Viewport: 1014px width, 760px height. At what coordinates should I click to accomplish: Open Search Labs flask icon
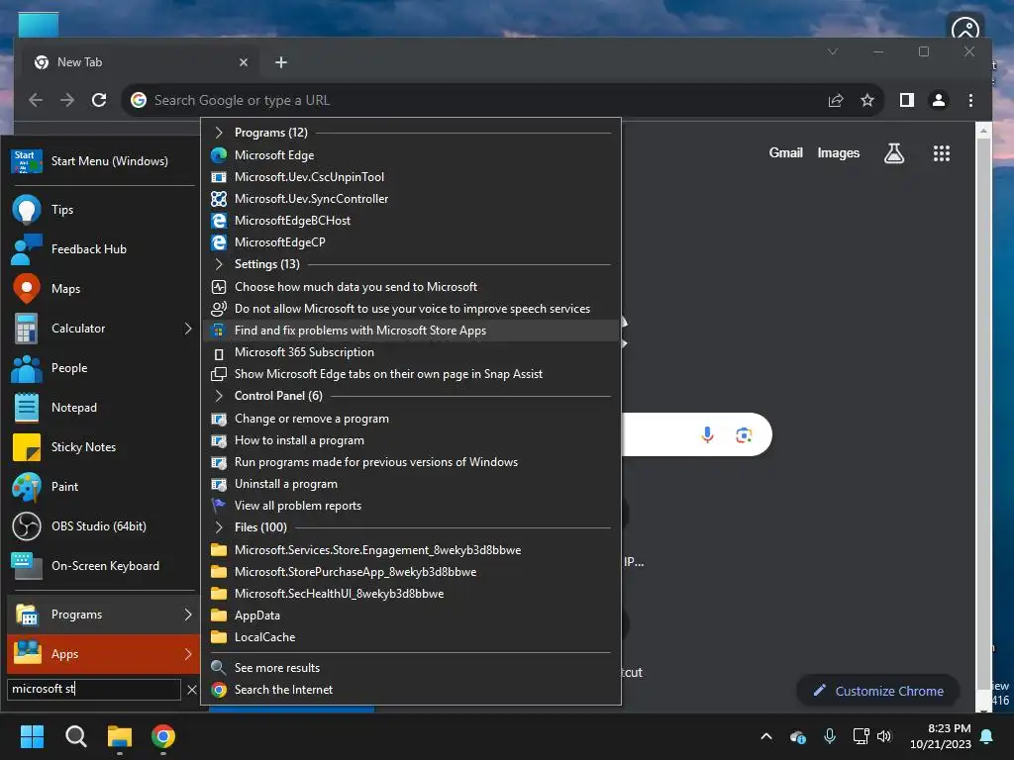(x=894, y=153)
